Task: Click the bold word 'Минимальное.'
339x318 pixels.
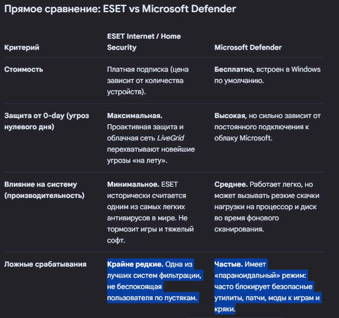Action: tap(133, 184)
